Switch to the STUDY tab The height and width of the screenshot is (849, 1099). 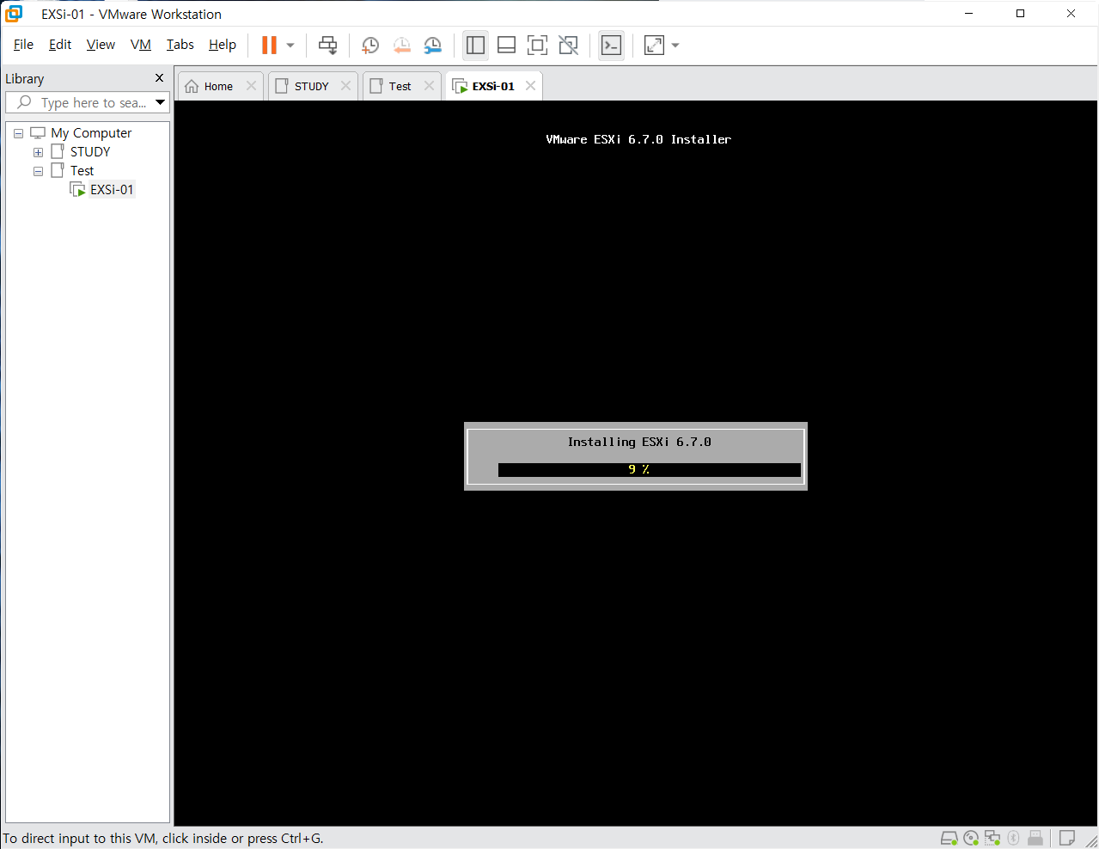click(x=312, y=86)
